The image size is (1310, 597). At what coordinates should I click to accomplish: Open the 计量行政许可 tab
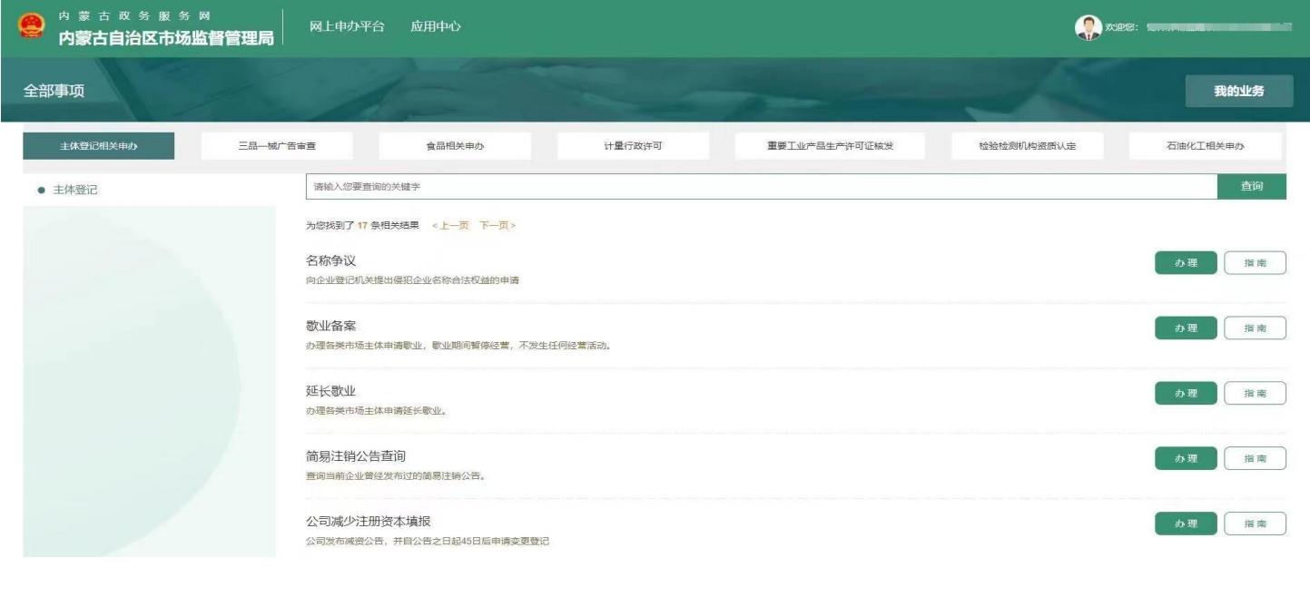633,146
